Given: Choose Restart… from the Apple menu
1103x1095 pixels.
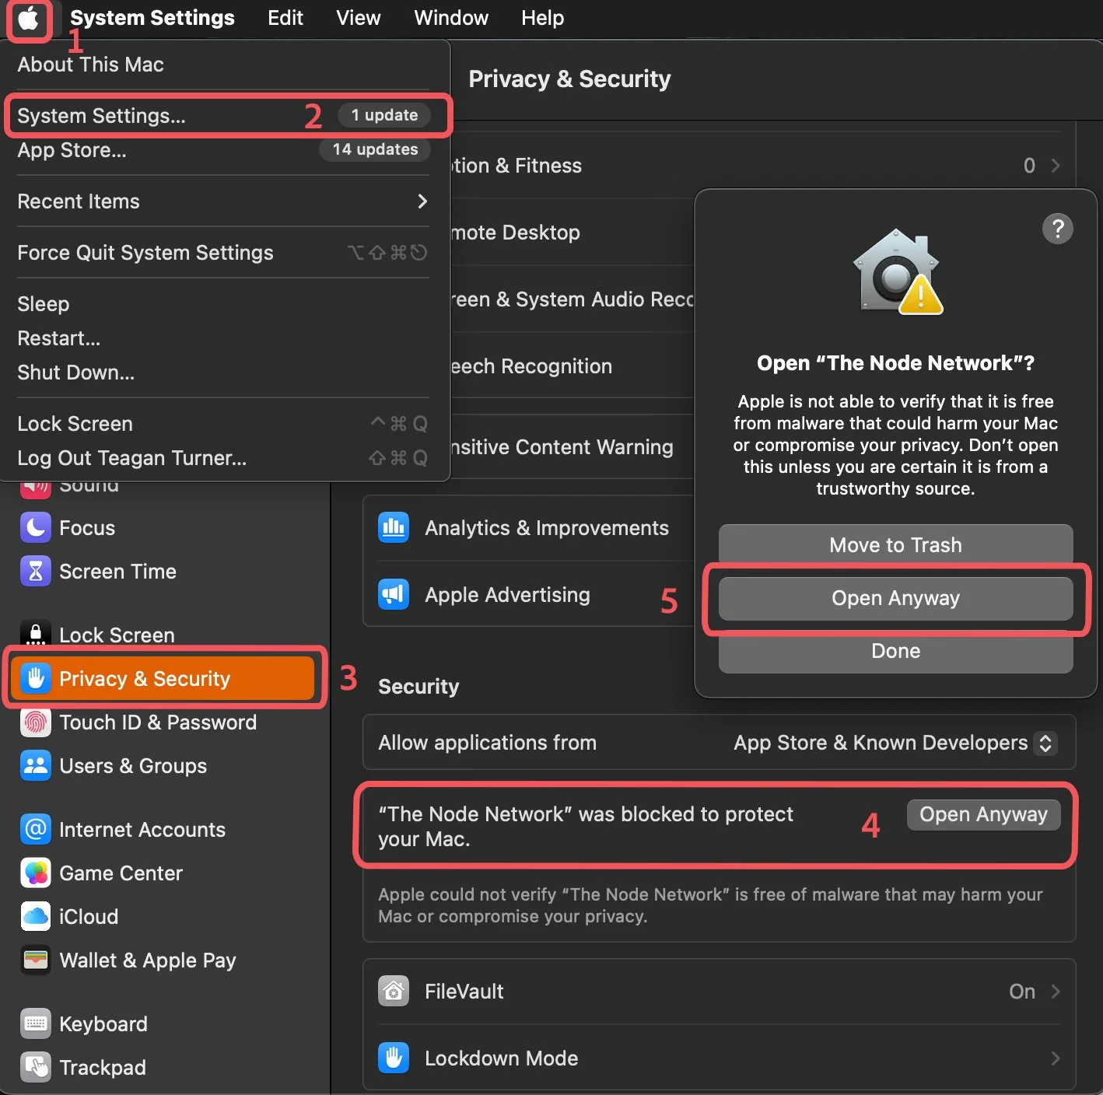Looking at the screenshot, I should [x=222, y=338].
